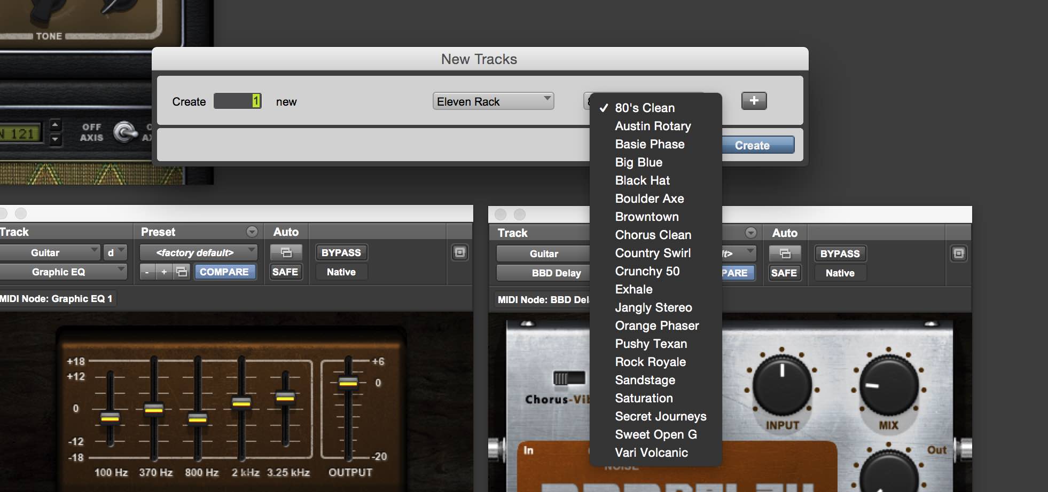
Task: Click the INPUT knob on BBD Delay
Action: click(782, 386)
